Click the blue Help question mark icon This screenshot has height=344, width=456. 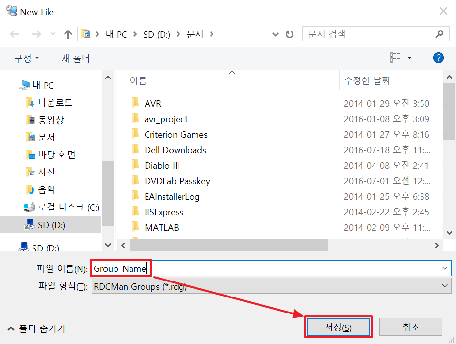pos(438,58)
